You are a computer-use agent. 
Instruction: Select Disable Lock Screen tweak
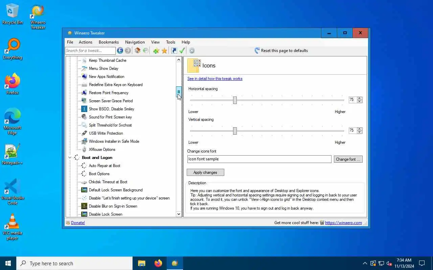[x=106, y=214]
